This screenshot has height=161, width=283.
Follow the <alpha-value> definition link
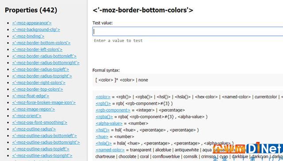[x=109, y=123]
